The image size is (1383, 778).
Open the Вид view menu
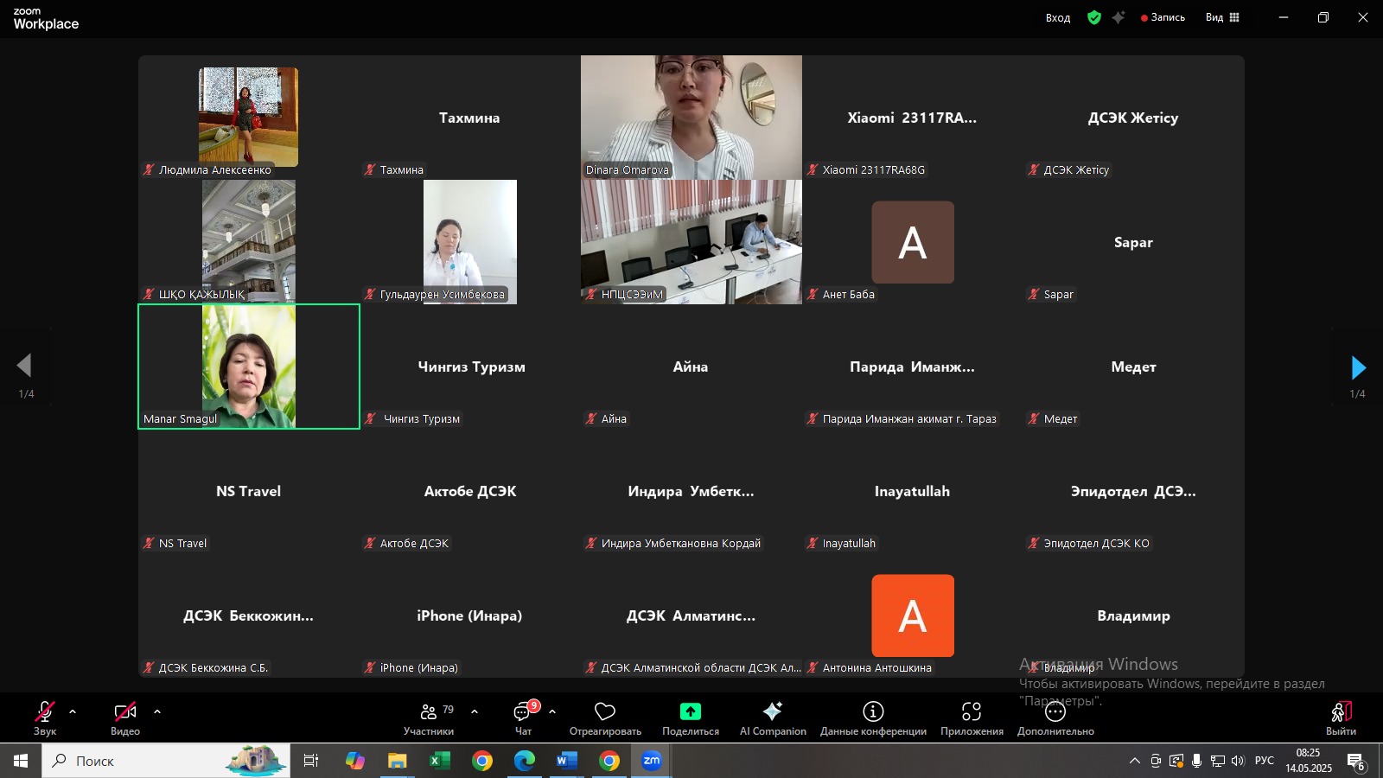pyautogui.click(x=1222, y=17)
